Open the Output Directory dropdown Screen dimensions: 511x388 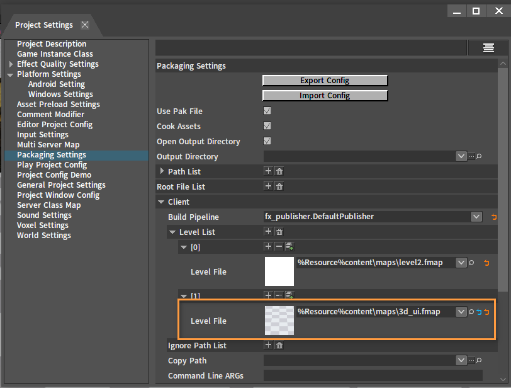pos(461,156)
